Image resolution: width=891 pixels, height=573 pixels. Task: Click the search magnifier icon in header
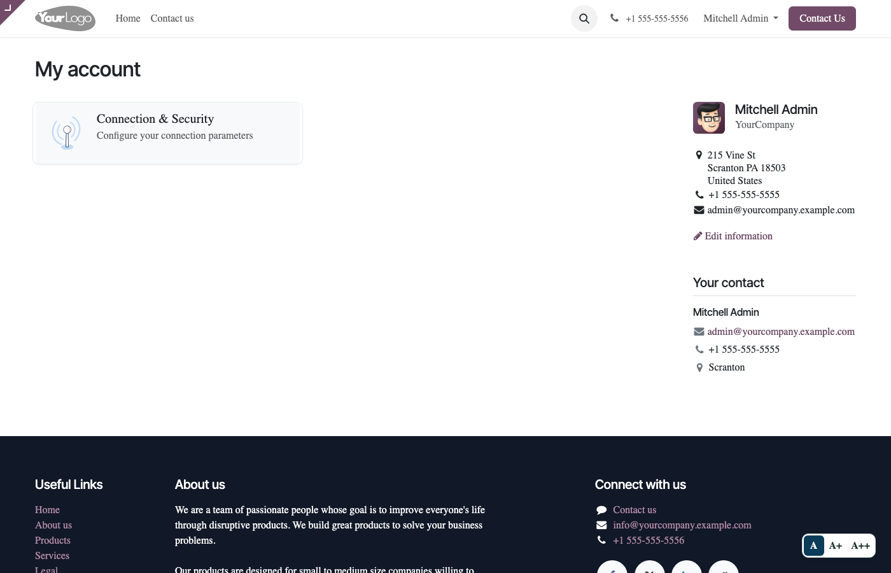[x=584, y=18]
